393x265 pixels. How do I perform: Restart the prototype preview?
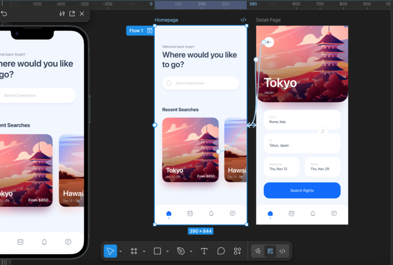pos(4,14)
